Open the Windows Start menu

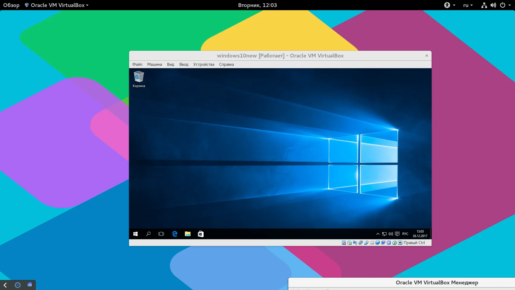135,234
